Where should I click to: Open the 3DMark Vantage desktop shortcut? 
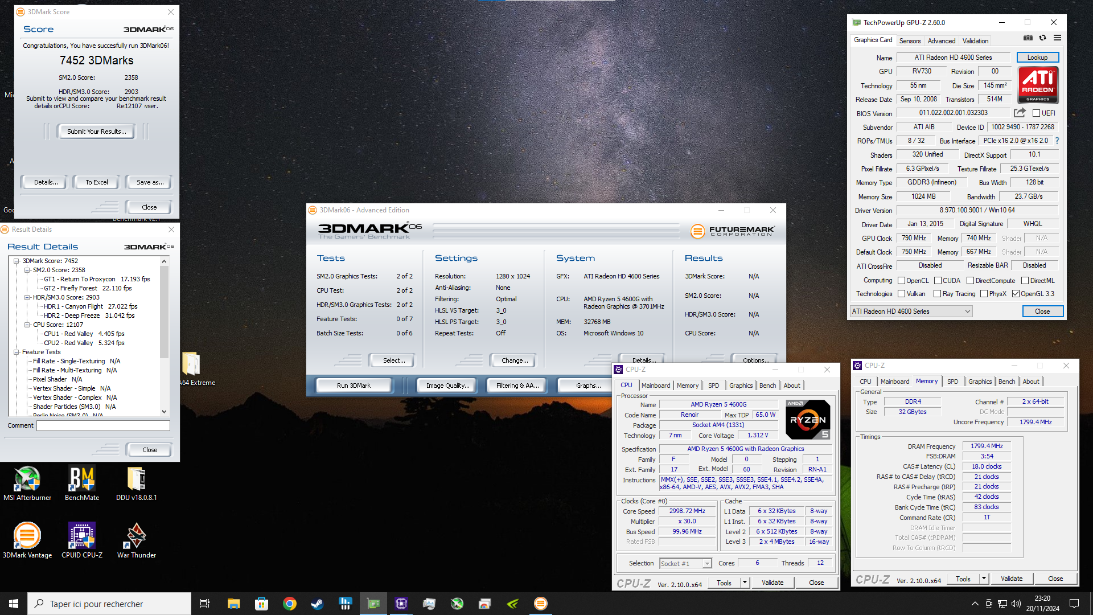click(27, 541)
